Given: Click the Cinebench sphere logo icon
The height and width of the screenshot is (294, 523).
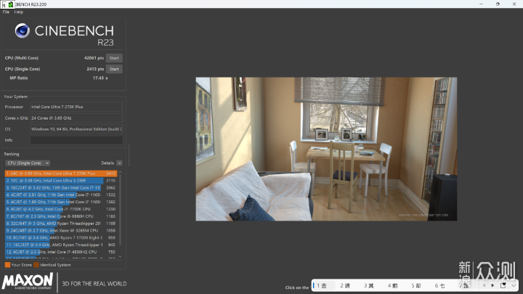Looking at the screenshot, I should 23,30.
